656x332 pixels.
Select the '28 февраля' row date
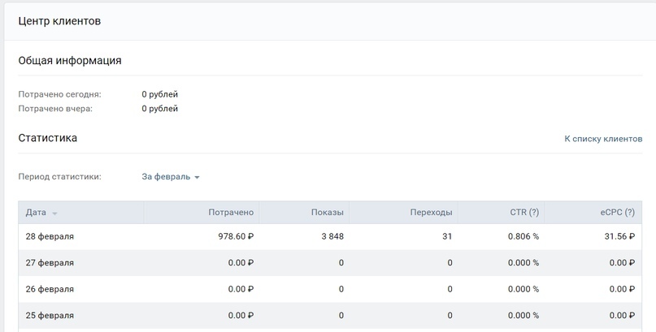pyautogui.click(x=50, y=236)
